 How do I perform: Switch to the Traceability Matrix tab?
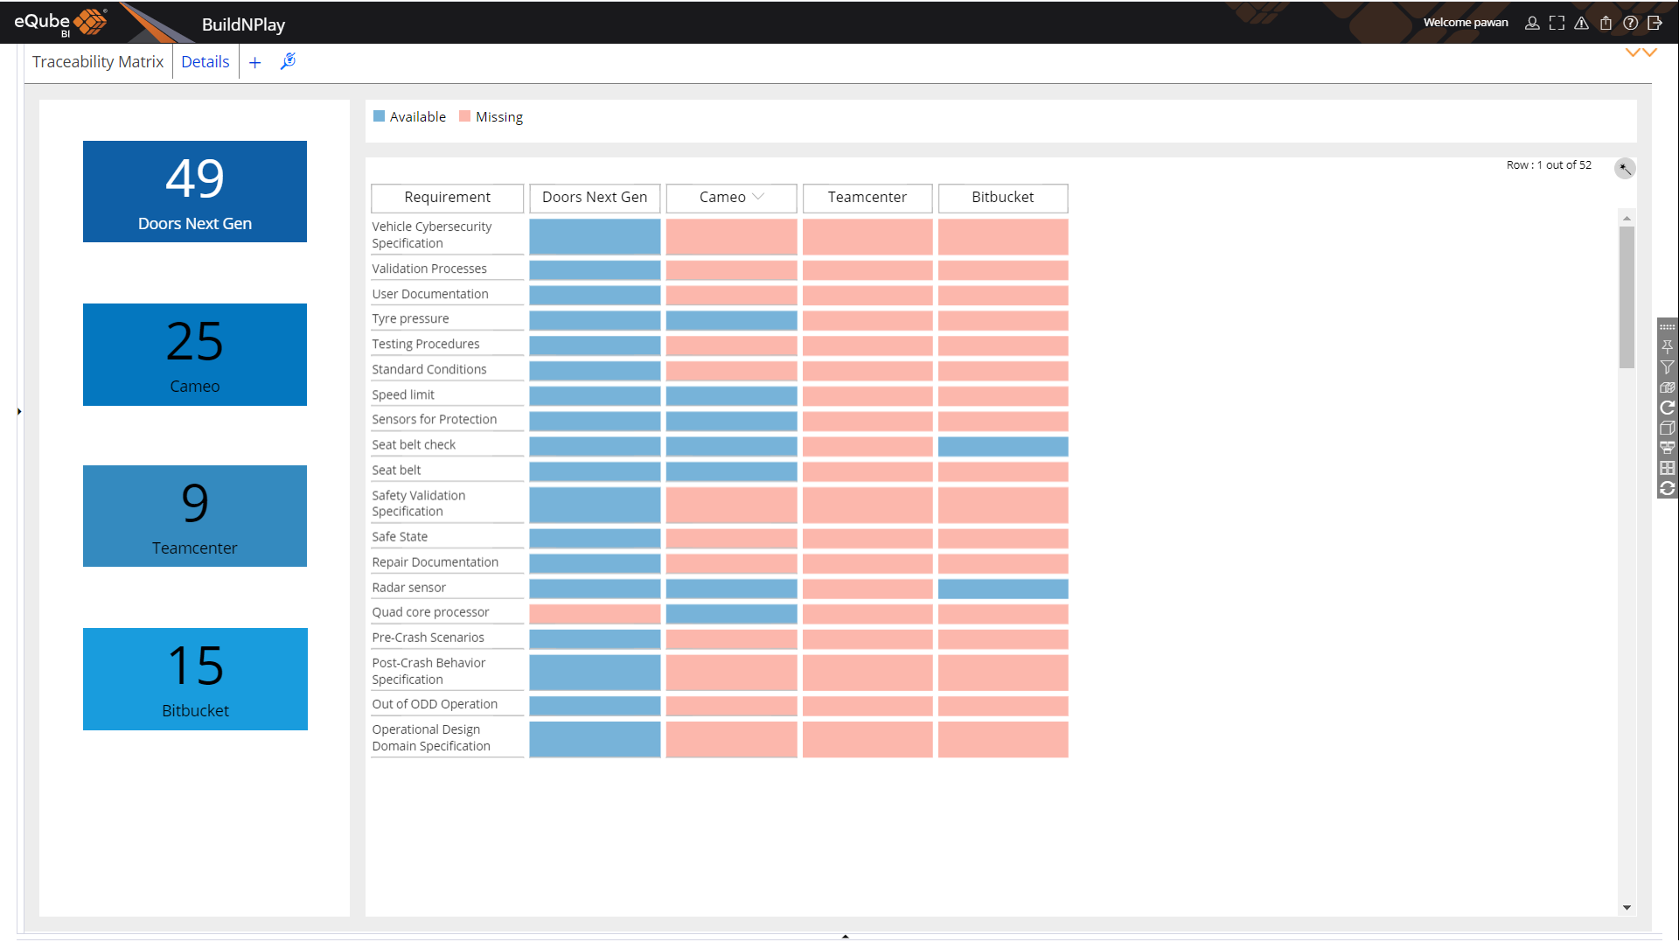pos(98,62)
